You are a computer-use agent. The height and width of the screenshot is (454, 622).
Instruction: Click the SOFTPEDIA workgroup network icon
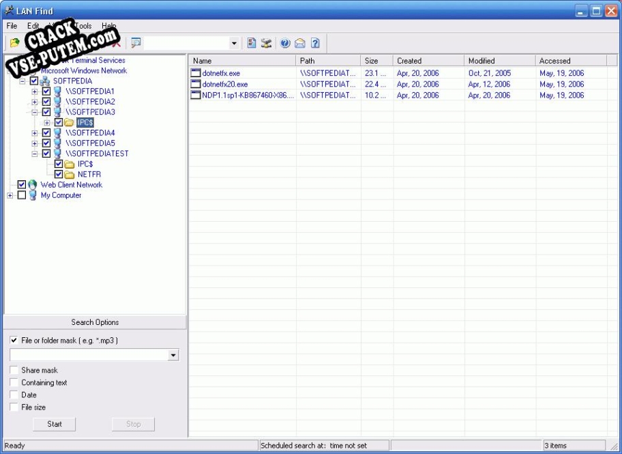click(45, 81)
